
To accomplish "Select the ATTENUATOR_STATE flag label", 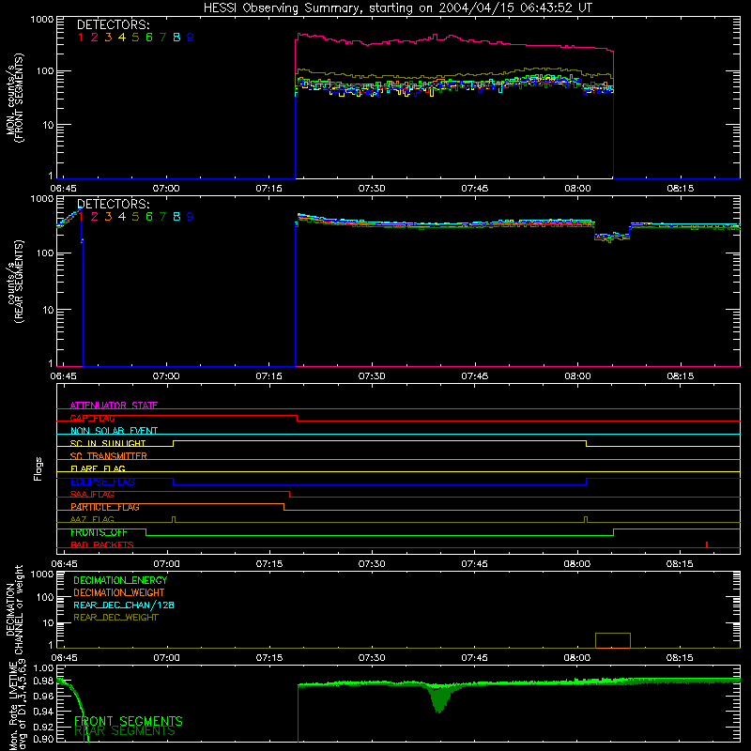I will (x=114, y=406).
